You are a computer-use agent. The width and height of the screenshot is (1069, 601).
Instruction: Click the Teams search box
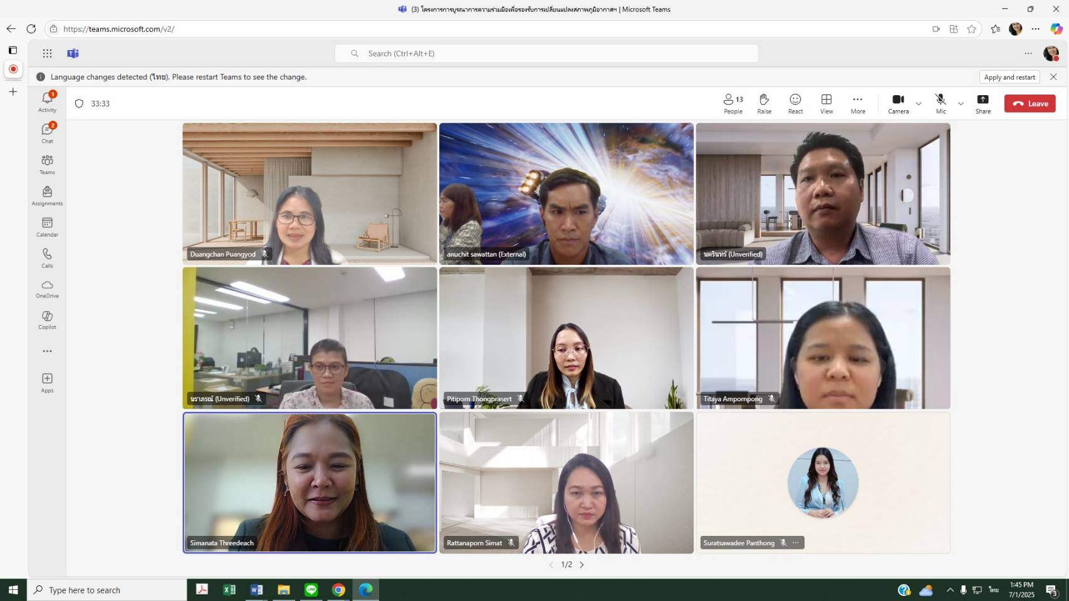[546, 54]
